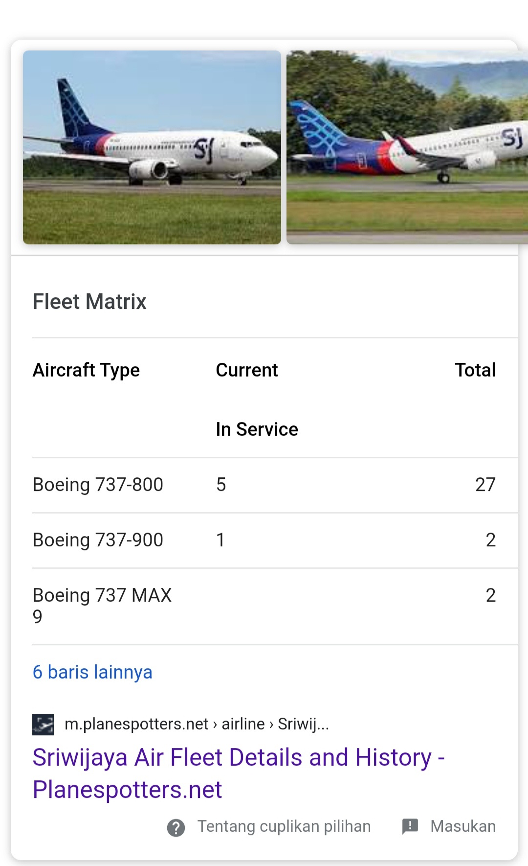Screen dimensions: 528x866
Task: Open the left Sriwijaya Air plane photo
Action: pyautogui.click(x=152, y=147)
